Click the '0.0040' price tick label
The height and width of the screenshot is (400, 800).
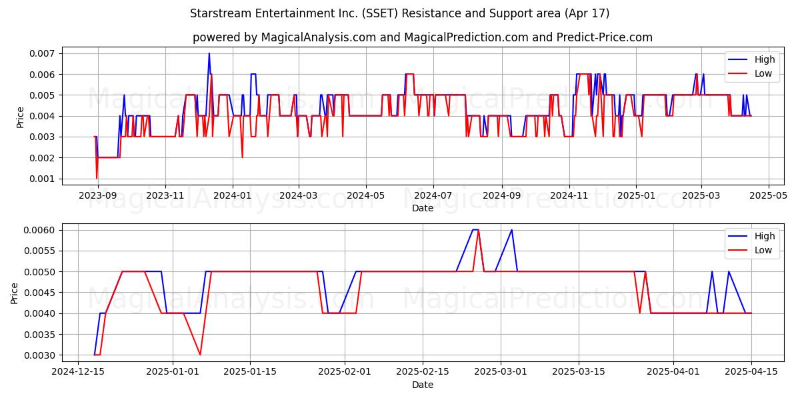click(41, 313)
